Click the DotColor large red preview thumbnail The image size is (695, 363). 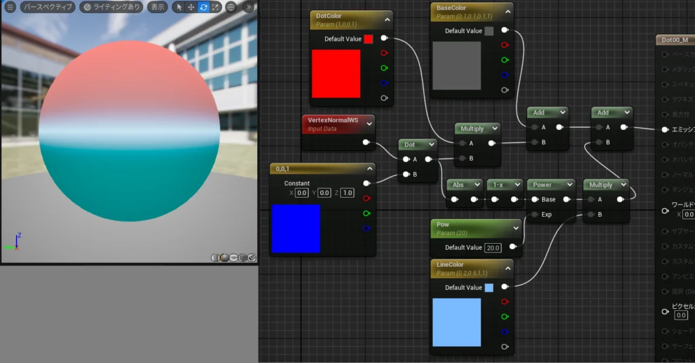point(336,73)
